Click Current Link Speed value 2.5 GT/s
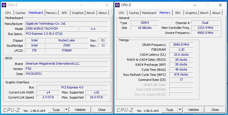 coord(48,97)
